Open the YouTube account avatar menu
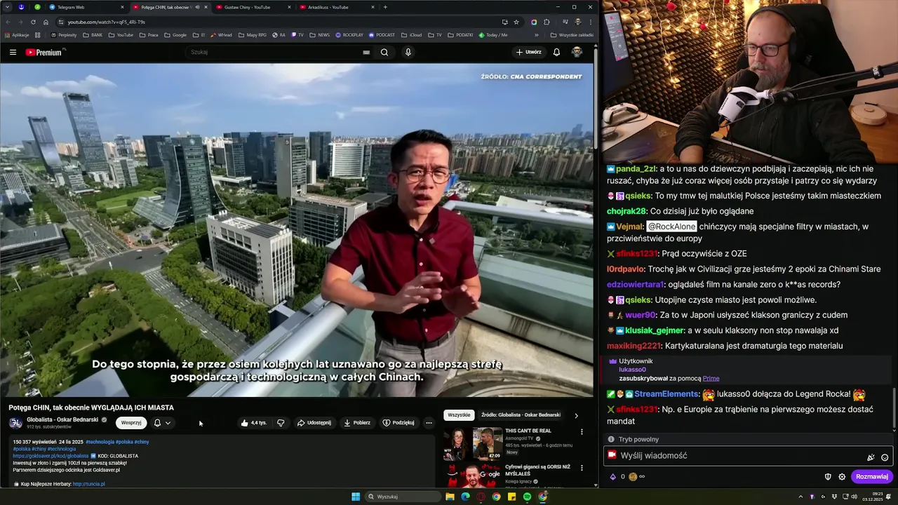Viewport: 898px width, 505px height. coord(577,52)
